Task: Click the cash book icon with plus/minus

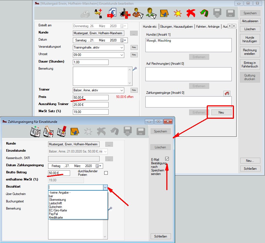Action: coord(35,132)
